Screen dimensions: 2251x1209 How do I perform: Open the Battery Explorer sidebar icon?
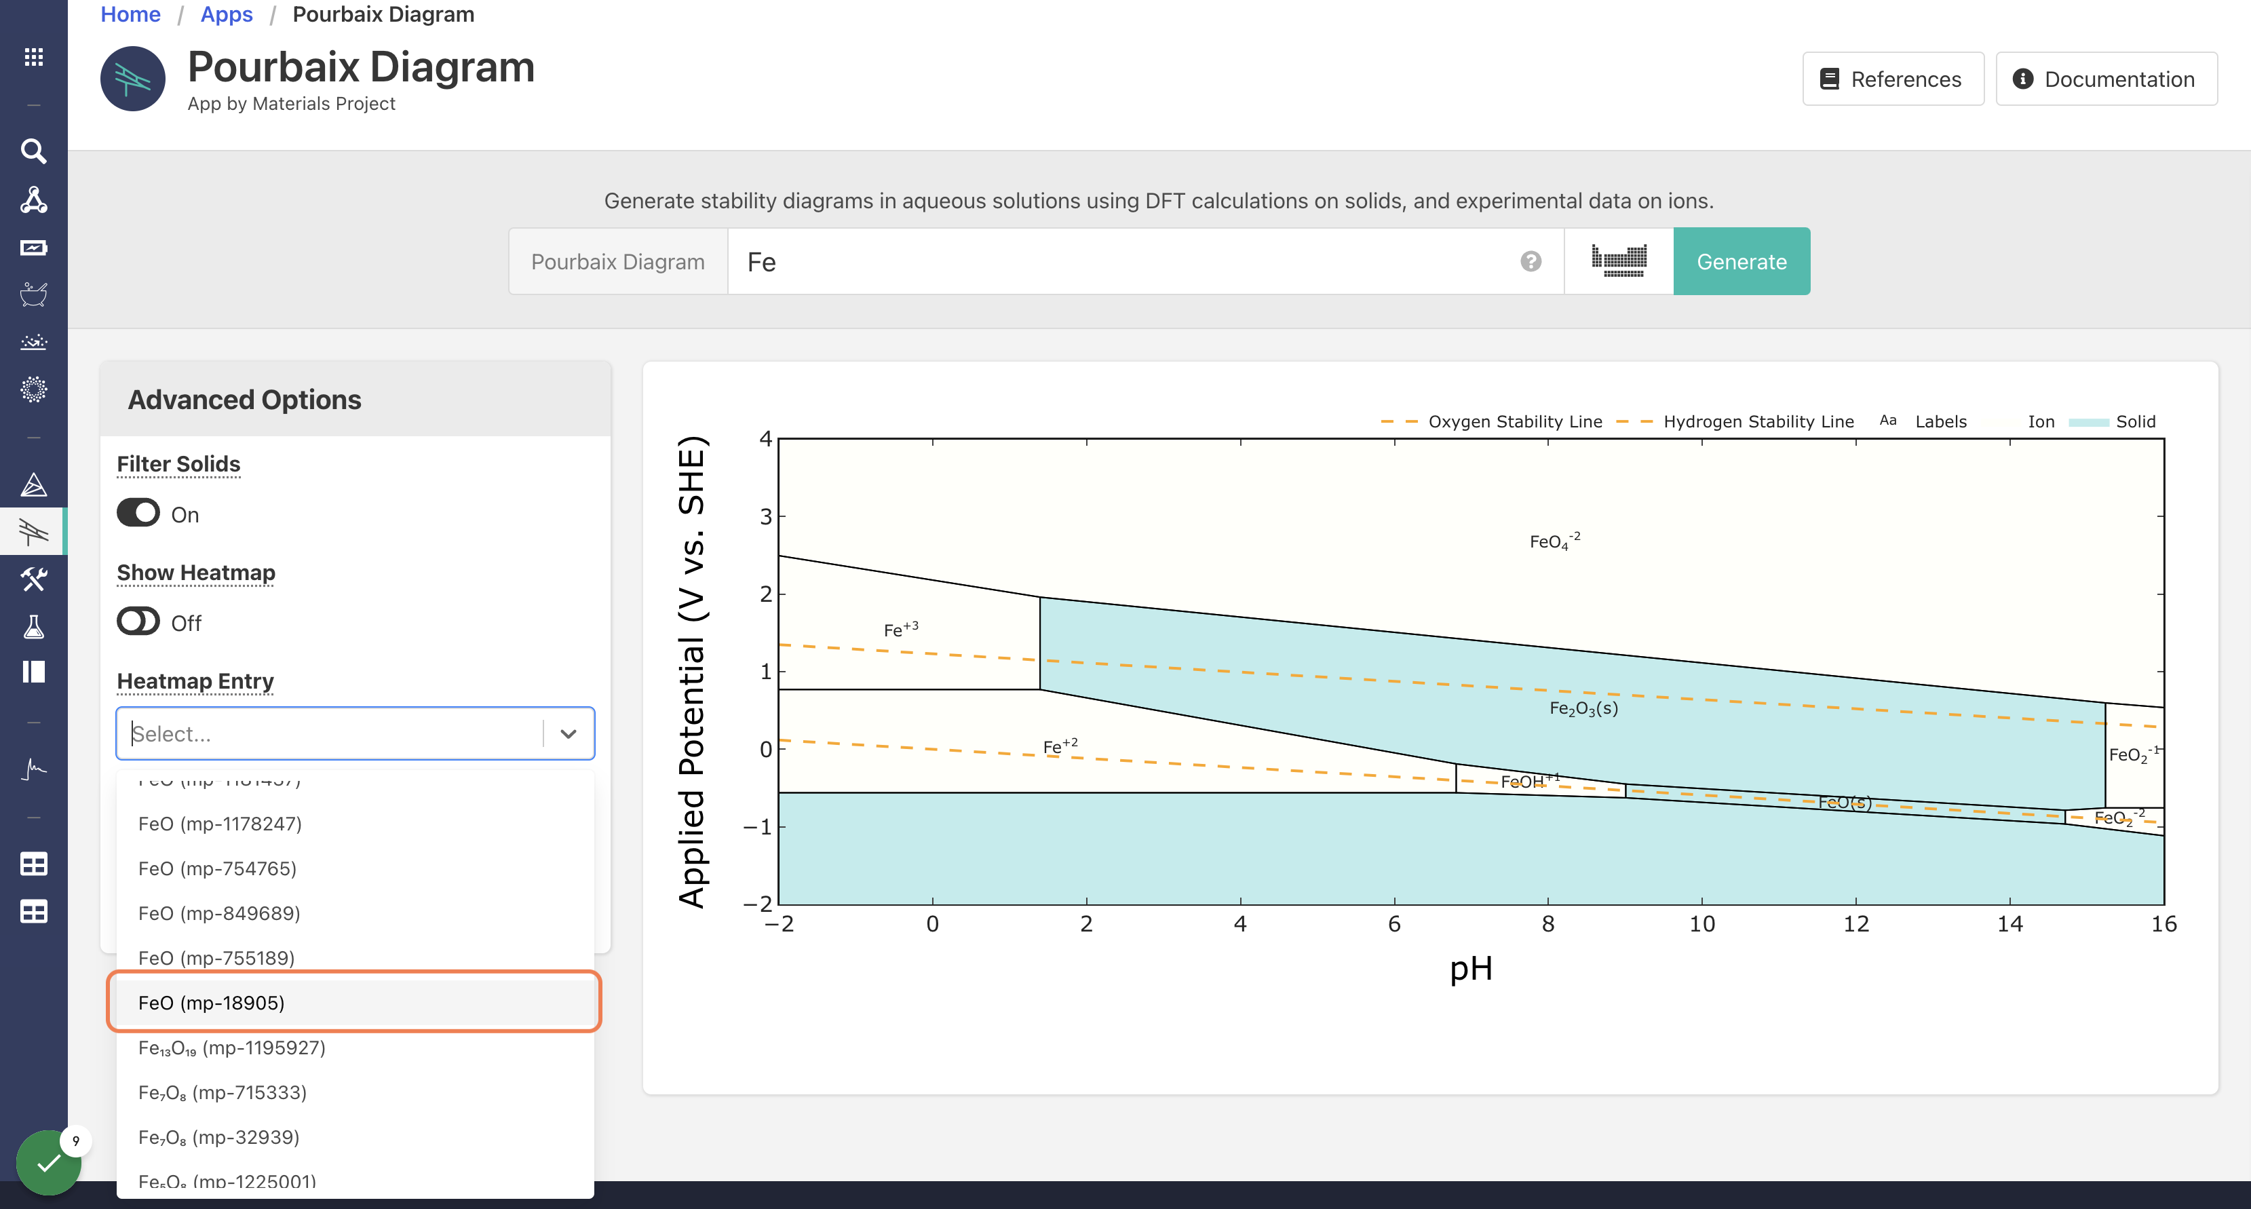click(x=33, y=248)
